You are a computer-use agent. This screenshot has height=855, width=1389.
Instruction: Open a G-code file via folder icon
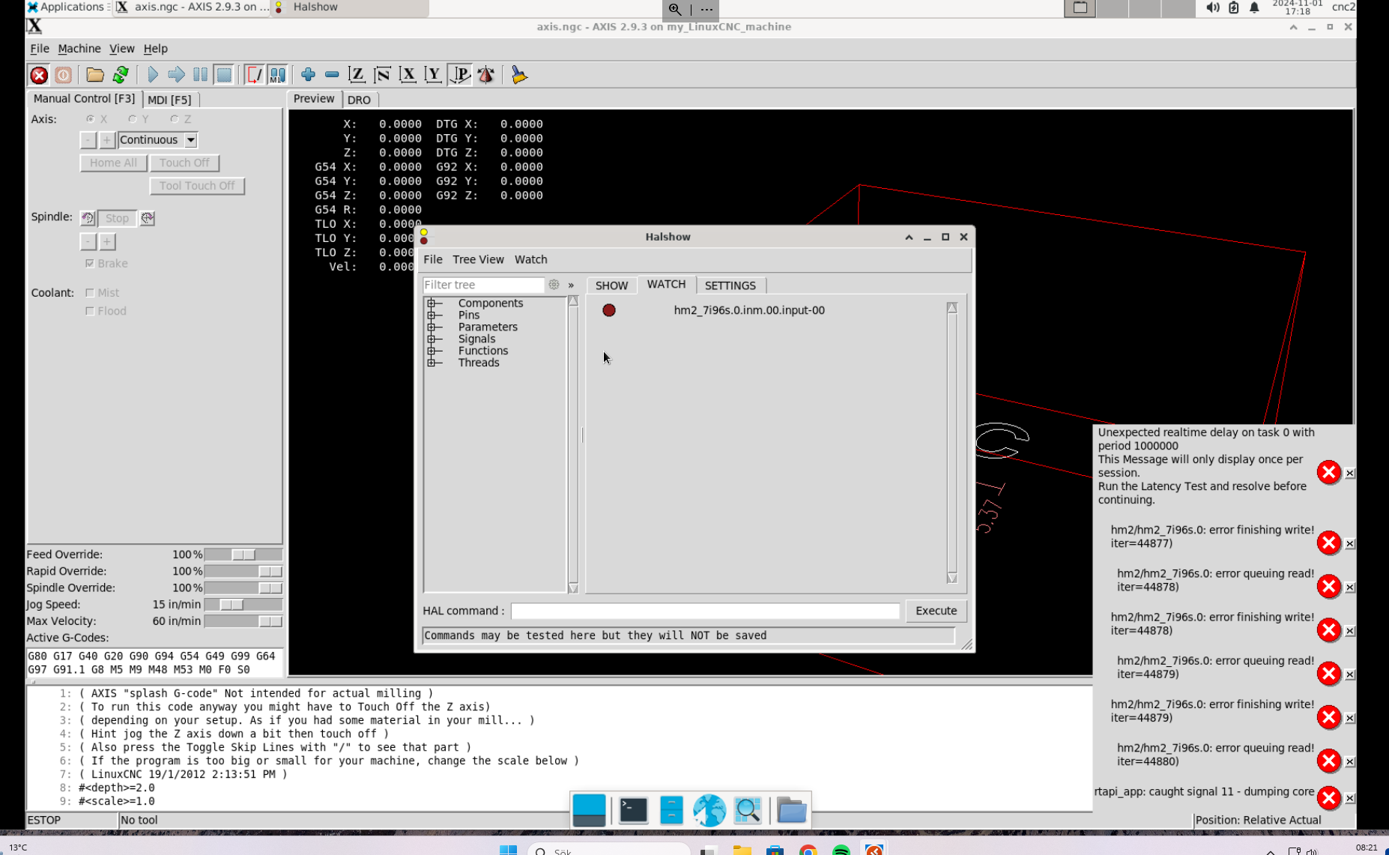pos(94,75)
